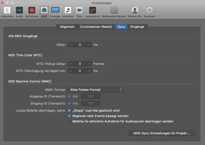Open the Aufnahme recording preferences
The height and width of the screenshot is (145, 205).
pos(32,10)
